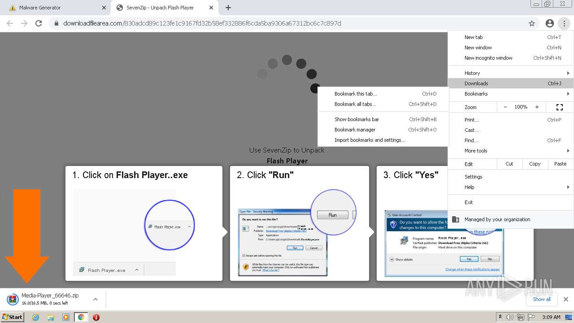Screen dimensions: 574x323
Task: Open Find... from the menu
Action: pyautogui.click(x=511, y=140)
